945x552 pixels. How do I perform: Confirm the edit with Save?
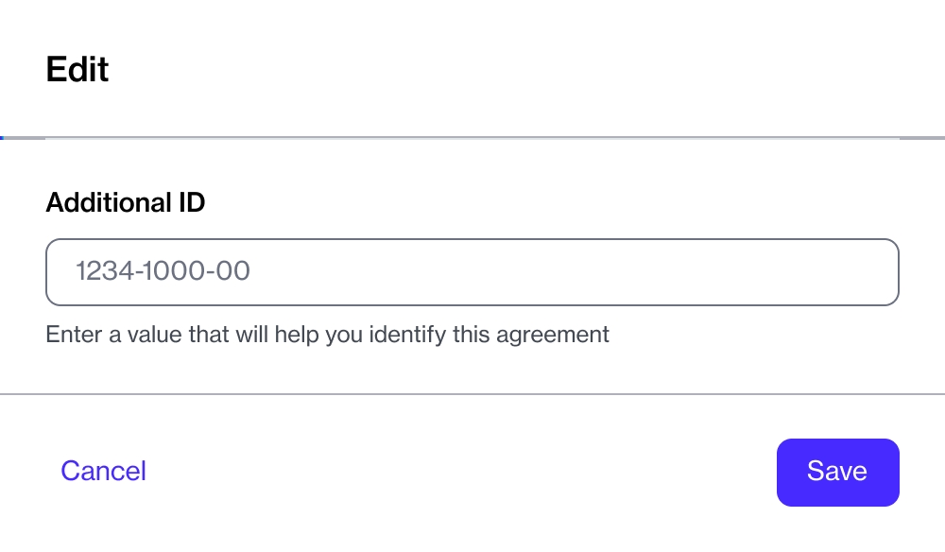coord(837,472)
